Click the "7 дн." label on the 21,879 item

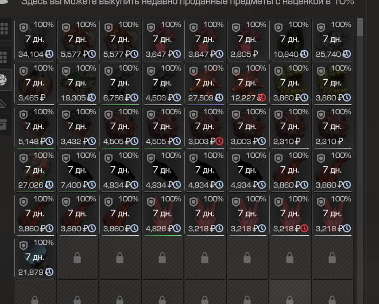click(34, 256)
